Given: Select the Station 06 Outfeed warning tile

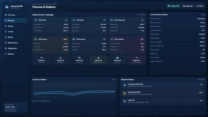Looking at the screenshot, I should point(136,60).
